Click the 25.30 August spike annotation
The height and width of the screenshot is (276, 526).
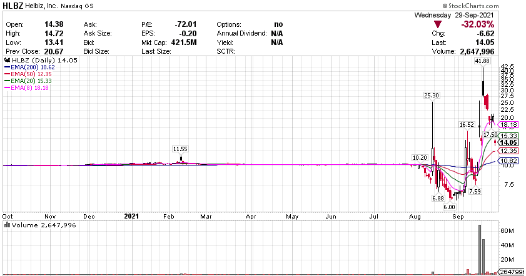pos(432,96)
